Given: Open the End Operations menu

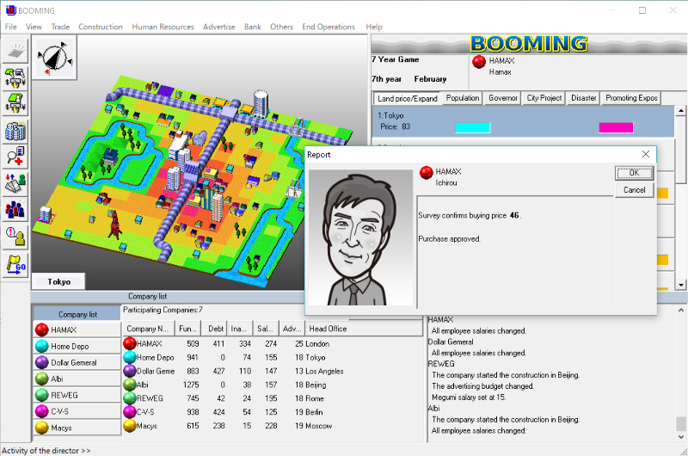Looking at the screenshot, I should 329,27.
